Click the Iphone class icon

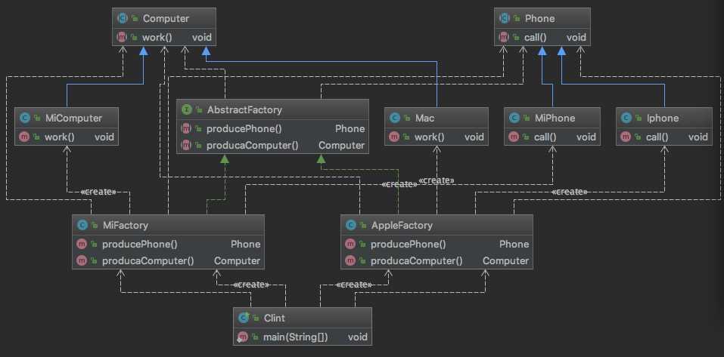pyautogui.click(x=626, y=118)
